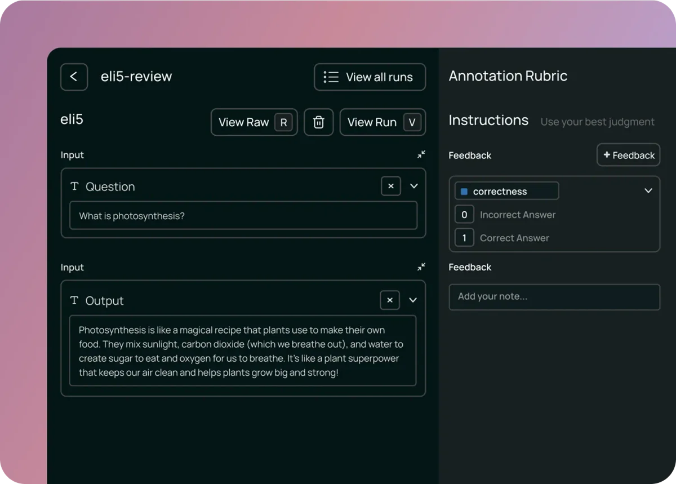This screenshot has width=676, height=484.
Task: Select score 0 Incorrect Answer
Action: [x=464, y=215]
